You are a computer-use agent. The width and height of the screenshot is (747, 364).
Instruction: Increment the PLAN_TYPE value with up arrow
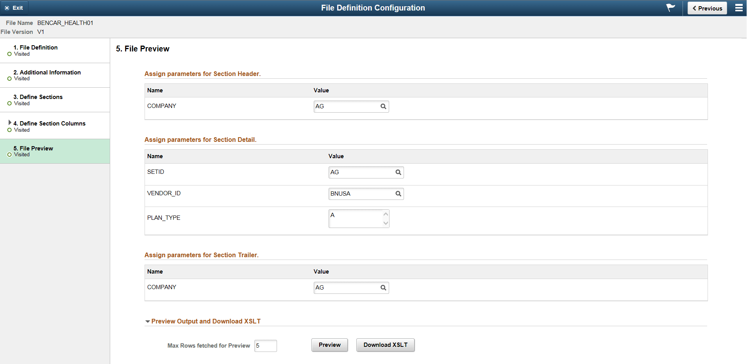click(386, 214)
